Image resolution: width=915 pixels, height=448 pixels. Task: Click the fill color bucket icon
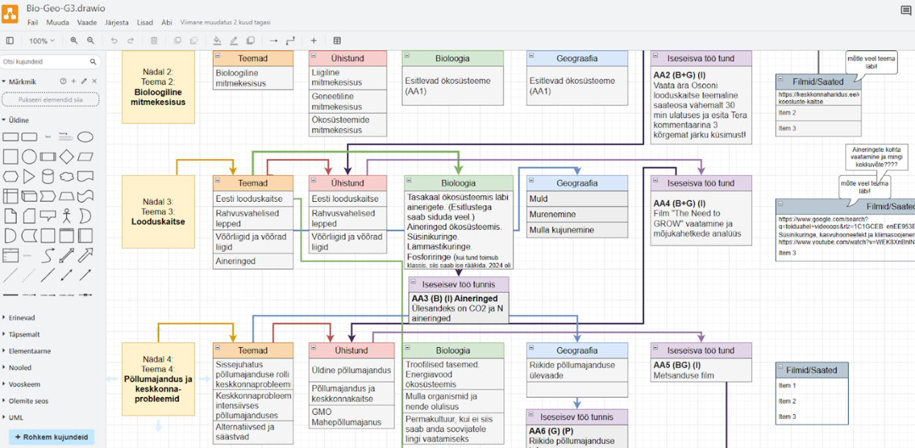(217, 41)
